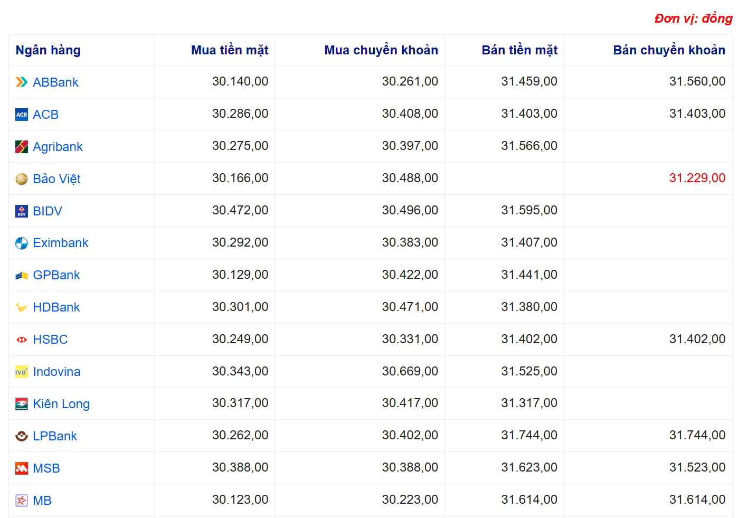Click the Agribank logo icon

(x=22, y=147)
